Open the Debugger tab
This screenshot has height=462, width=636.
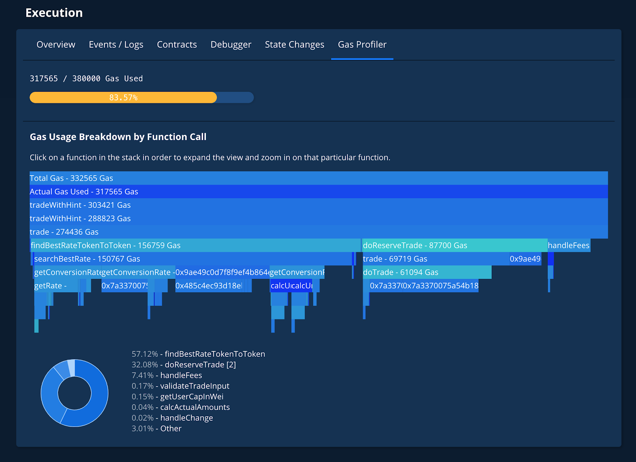(231, 44)
